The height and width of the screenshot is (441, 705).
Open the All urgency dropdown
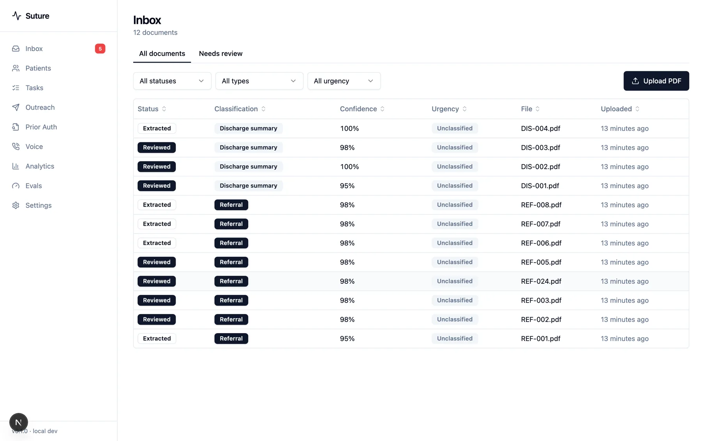pyautogui.click(x=344, y=81)
